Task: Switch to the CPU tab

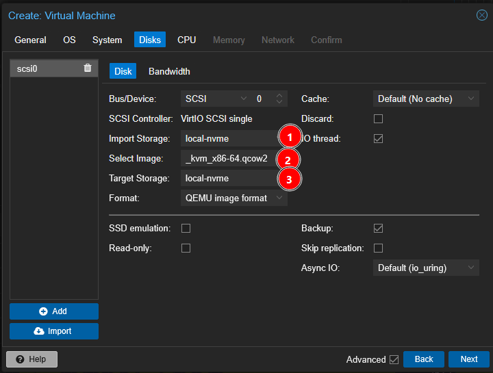Action: [186, 40]
